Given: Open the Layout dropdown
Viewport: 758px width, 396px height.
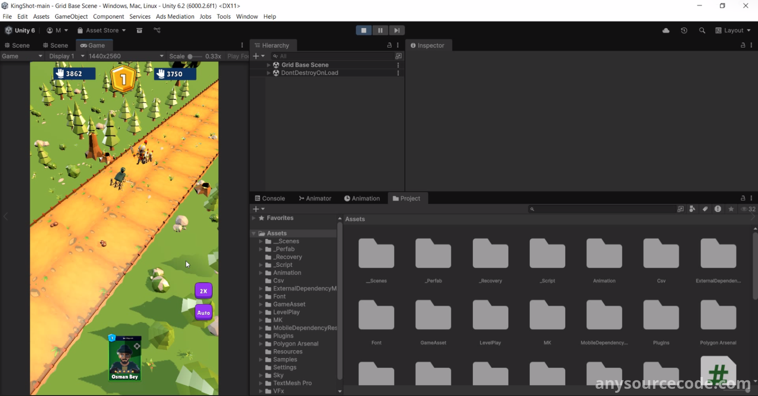Looking at the screenshot, I should tap(733, 30).
